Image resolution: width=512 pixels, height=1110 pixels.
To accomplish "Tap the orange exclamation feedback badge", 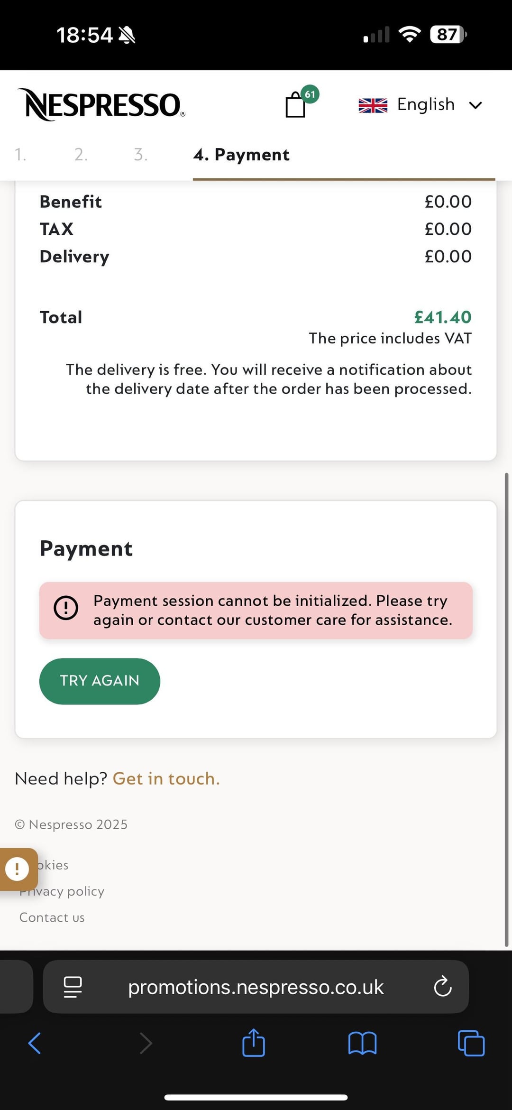I will tap(18, 869).
